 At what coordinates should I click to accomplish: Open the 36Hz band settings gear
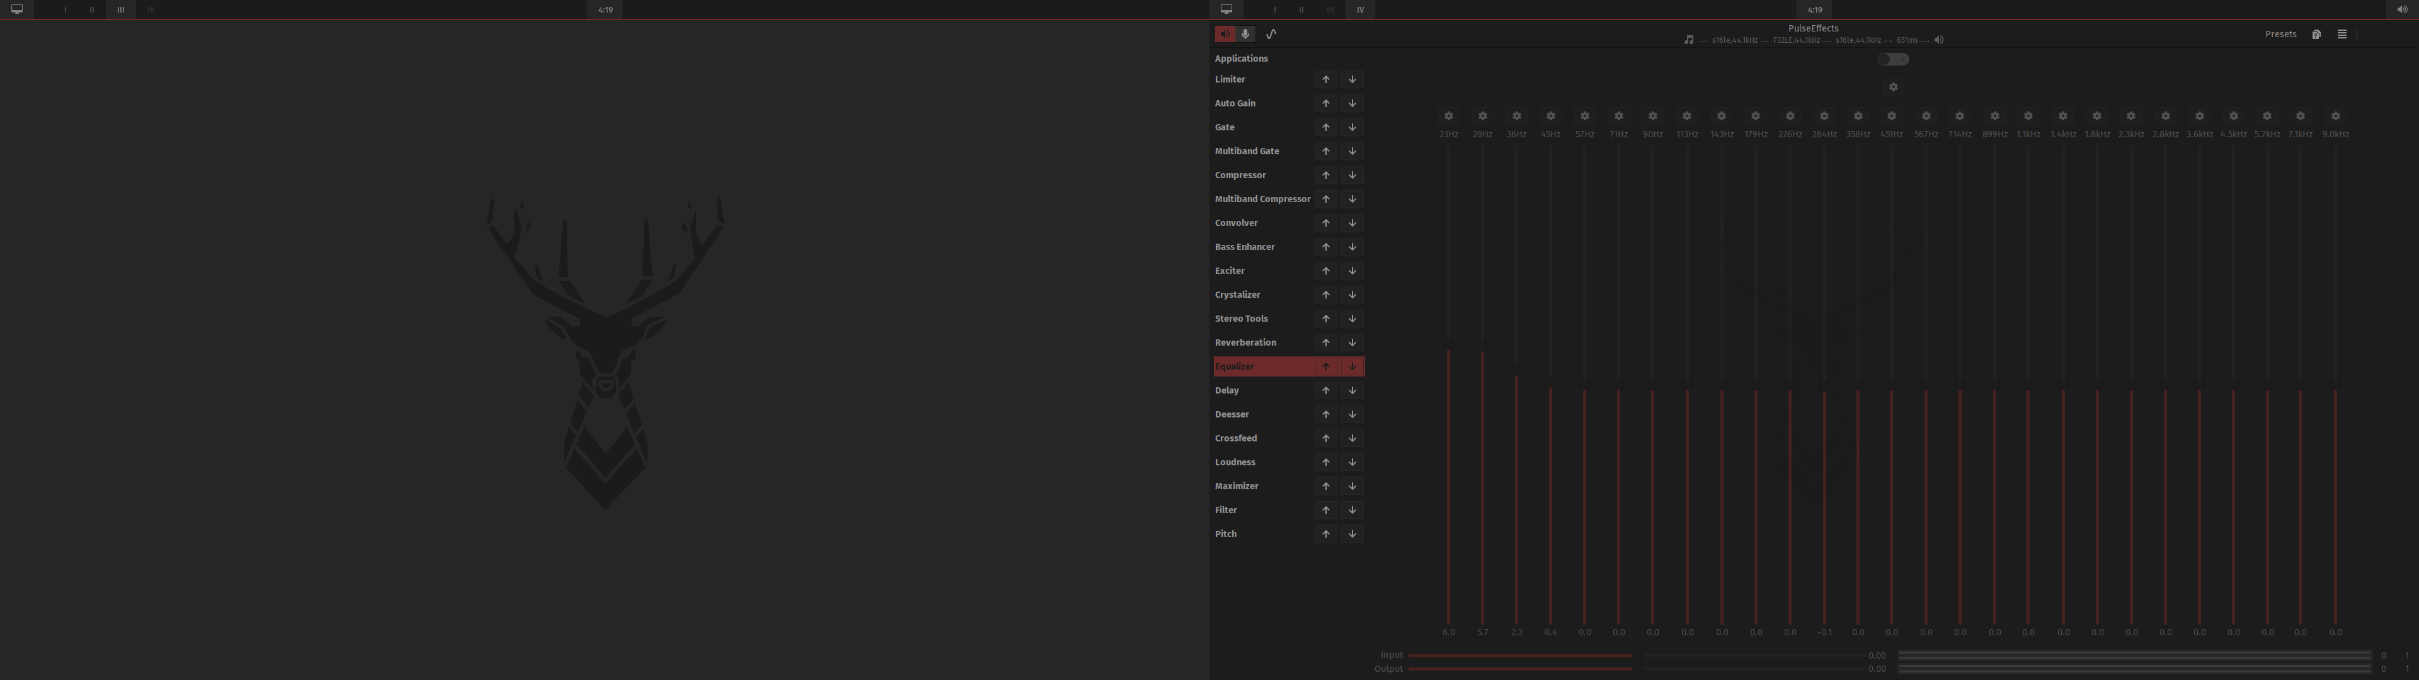pyautogui.click(x=1516, y=116)
